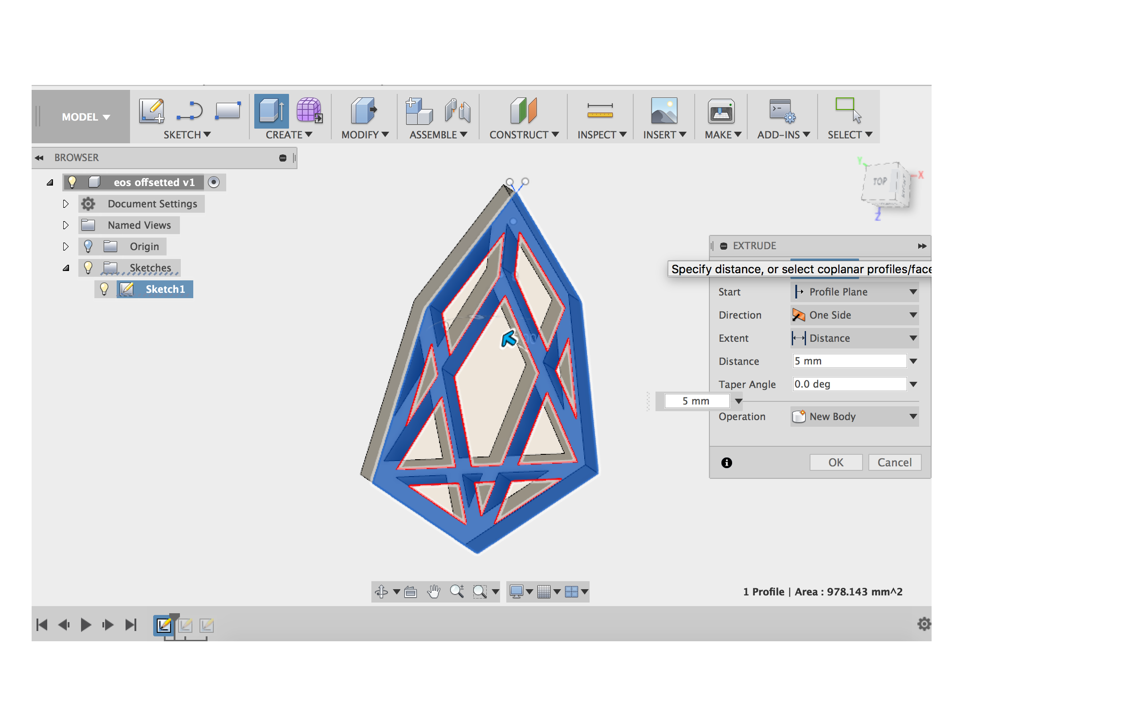This screenshot has width=1140, height=712.
Task: Open the Taper Angle dropdown arrow
Action: (913, 384)
